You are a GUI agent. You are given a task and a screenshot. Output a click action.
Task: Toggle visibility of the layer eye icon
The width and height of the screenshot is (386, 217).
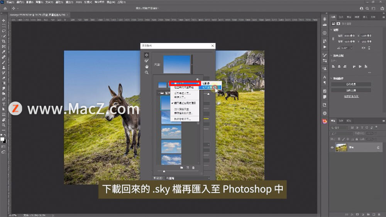332,147
